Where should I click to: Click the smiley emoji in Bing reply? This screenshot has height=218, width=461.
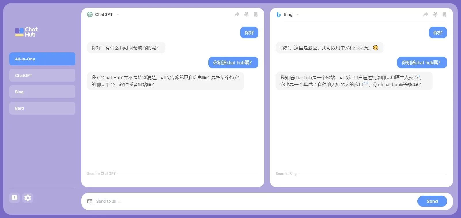(x=376, y=48)
